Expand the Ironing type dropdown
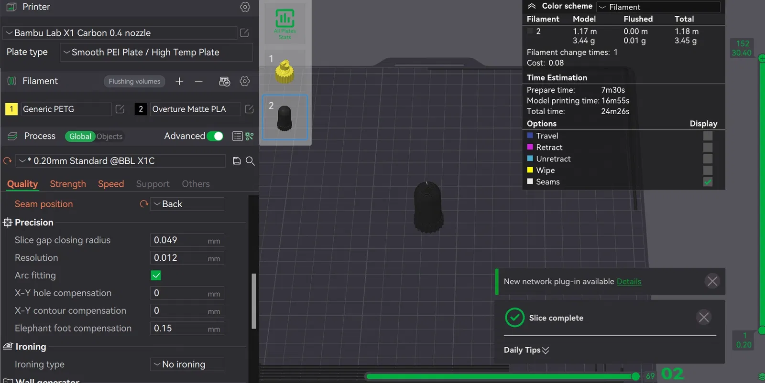Viewport: 765px width, 383px height. (x=187, y=365)
